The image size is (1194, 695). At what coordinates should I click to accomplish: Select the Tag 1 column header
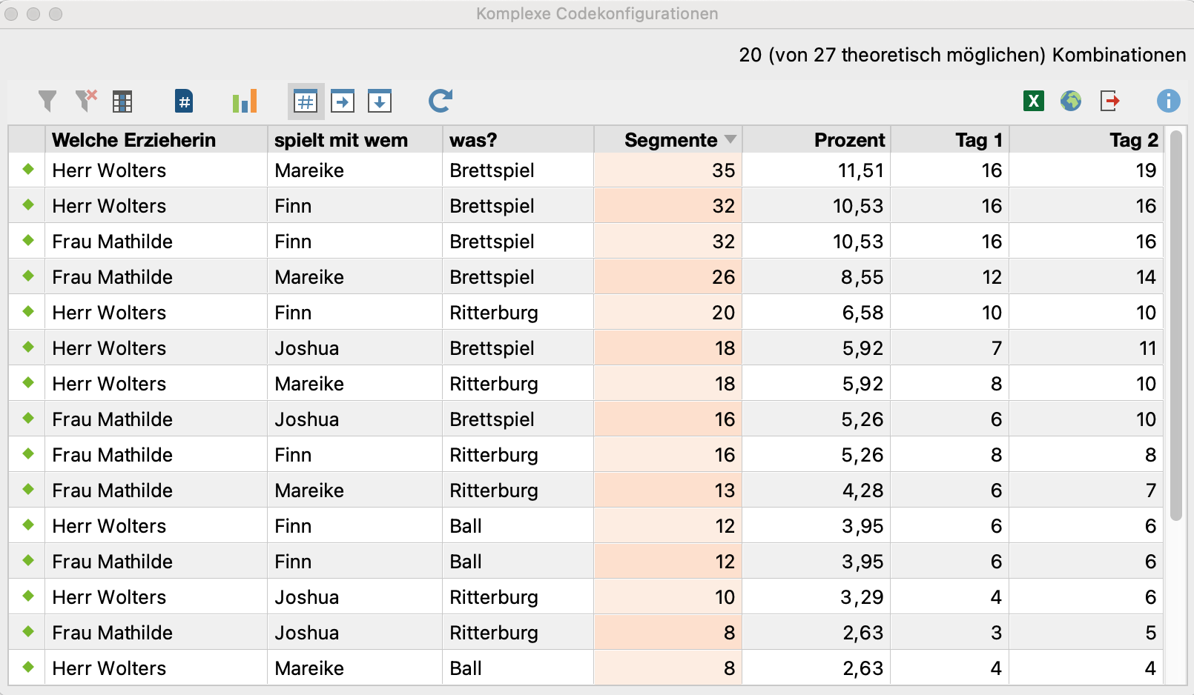tap(979, 140)
